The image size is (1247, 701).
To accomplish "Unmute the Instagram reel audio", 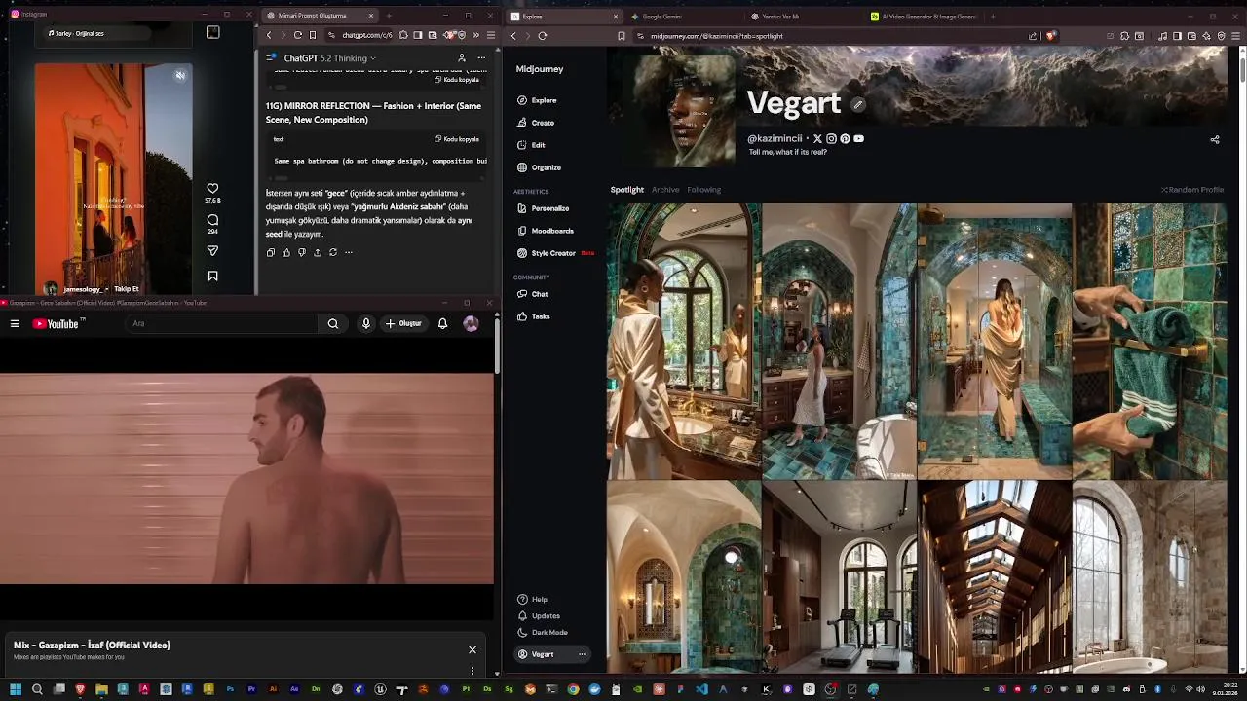I will 180,75.
